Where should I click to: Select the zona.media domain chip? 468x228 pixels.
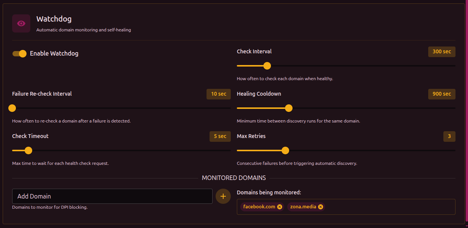point(303,207)
